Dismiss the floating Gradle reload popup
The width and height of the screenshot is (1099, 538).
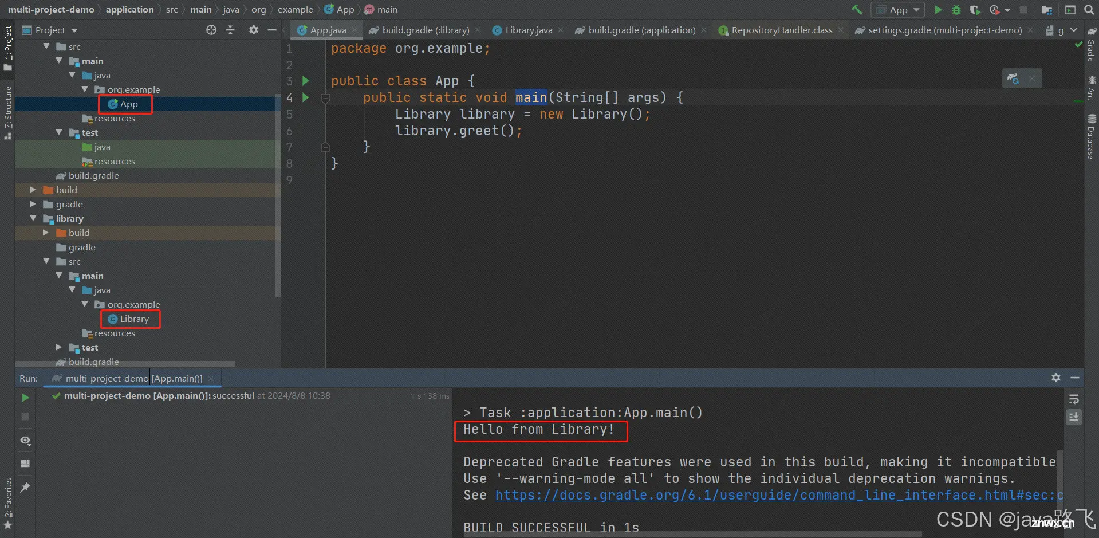(1032, 78)
